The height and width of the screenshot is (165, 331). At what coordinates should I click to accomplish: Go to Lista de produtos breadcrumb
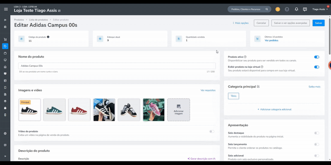[x=38, y=20]
